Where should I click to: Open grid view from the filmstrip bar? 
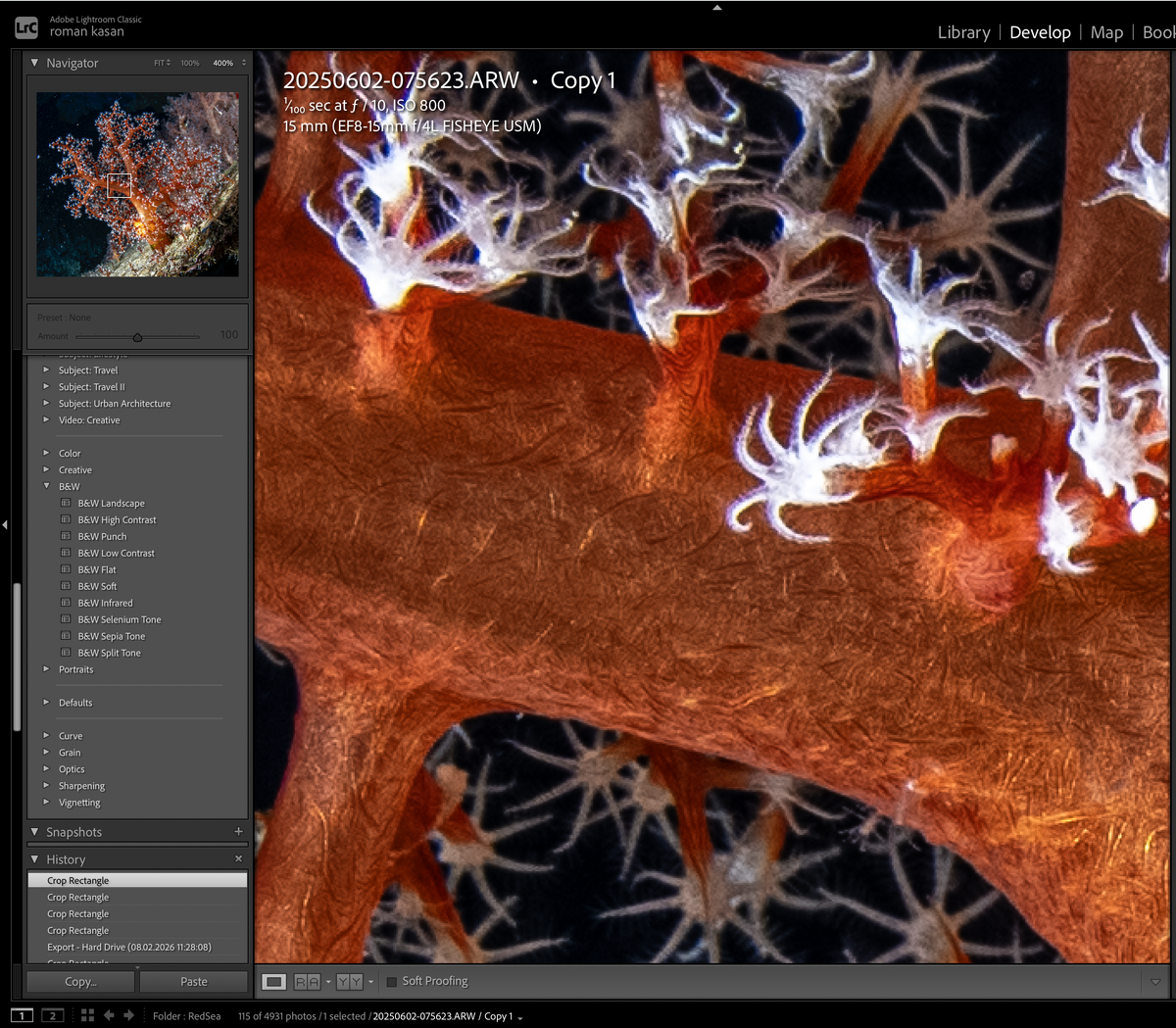87,1015
